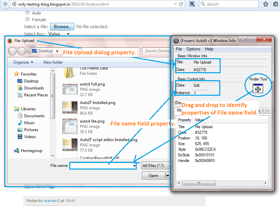
Task: Expand the Desktop breadcrumb arrow
Action: point(57,51)
